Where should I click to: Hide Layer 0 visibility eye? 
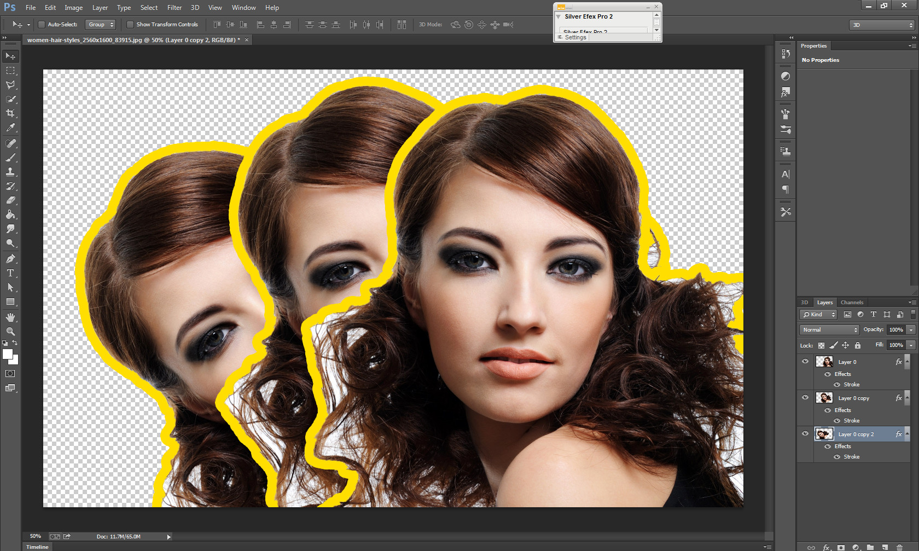point(805,361)
